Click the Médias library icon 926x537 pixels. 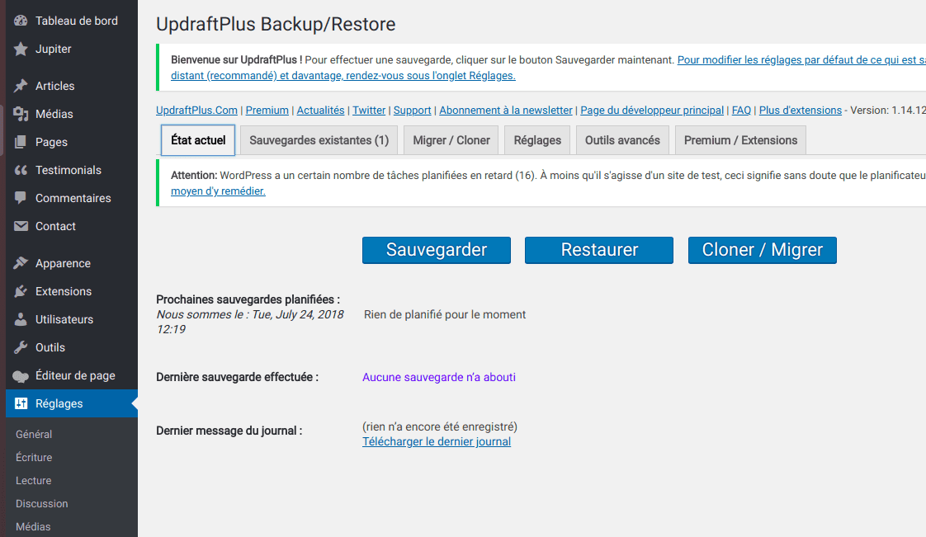coord(21,114)
